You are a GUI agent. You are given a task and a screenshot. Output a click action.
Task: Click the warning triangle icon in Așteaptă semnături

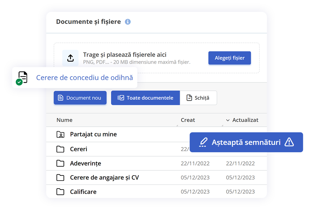point(289,142)
